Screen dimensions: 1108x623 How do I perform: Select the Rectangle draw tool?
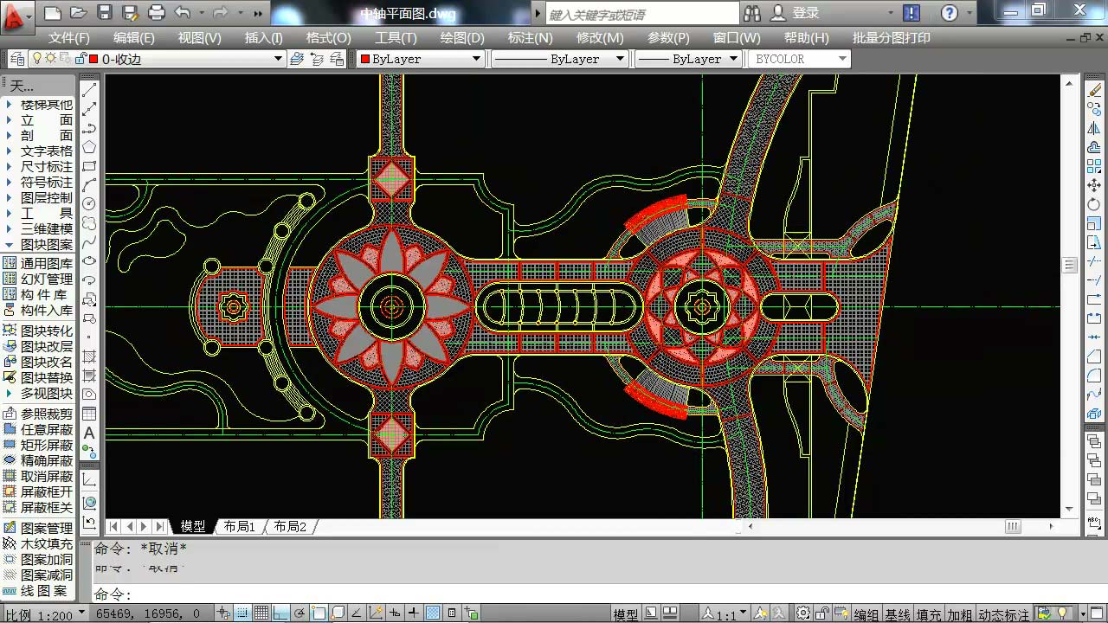click(x=89, y=165)
